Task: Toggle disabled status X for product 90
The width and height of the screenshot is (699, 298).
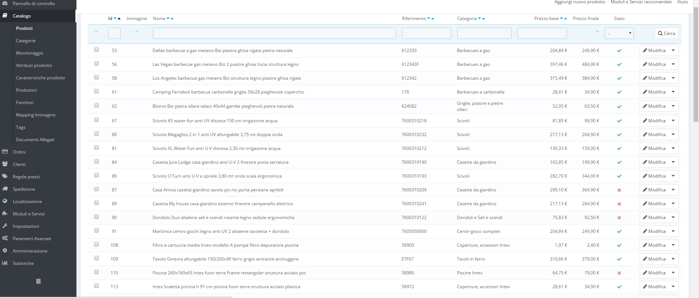Action: click(x=619, y=218)
